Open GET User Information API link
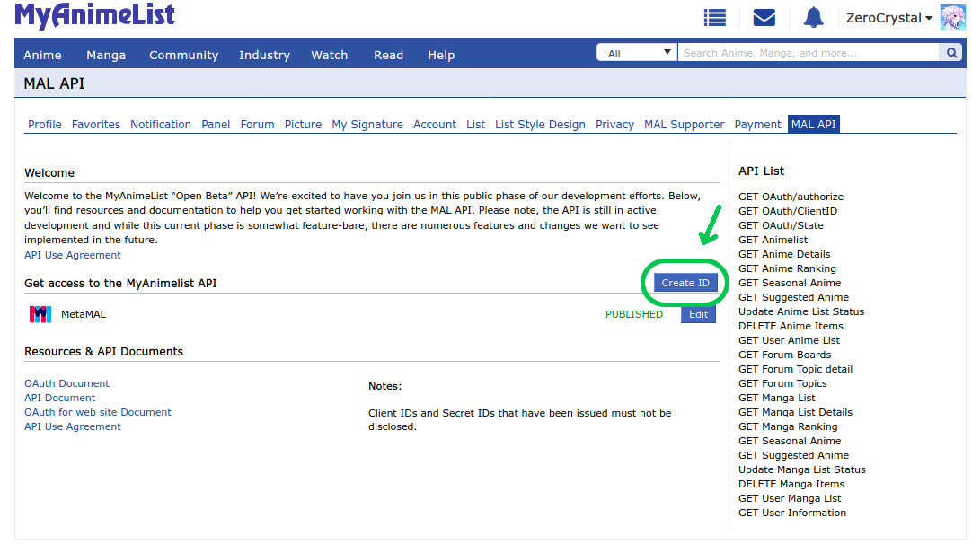Viewport: 972px width, 544px height. click(791, 513)
